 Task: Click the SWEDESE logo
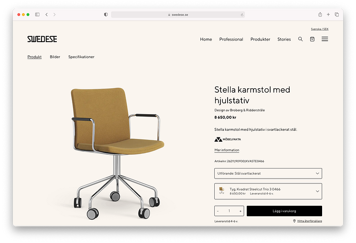click(42, 39)
